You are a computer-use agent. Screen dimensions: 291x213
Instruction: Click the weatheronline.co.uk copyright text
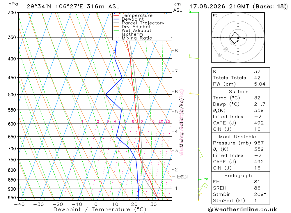coord(243,210)
